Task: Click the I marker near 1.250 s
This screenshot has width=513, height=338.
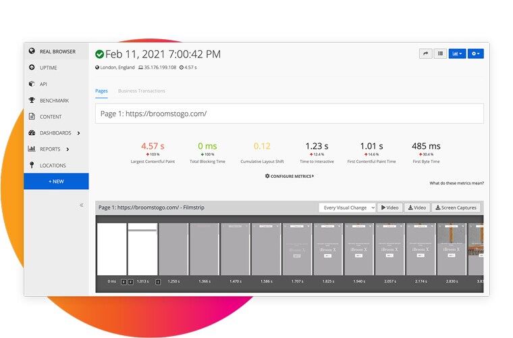Action: (158, 282)
